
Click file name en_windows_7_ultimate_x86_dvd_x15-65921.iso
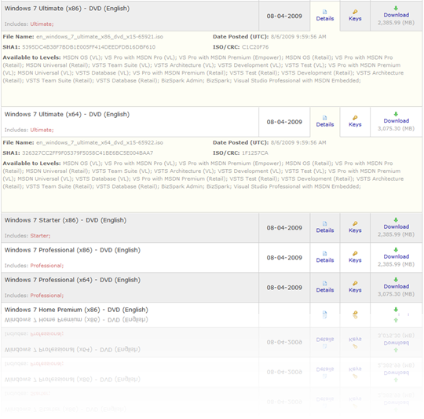100,36
